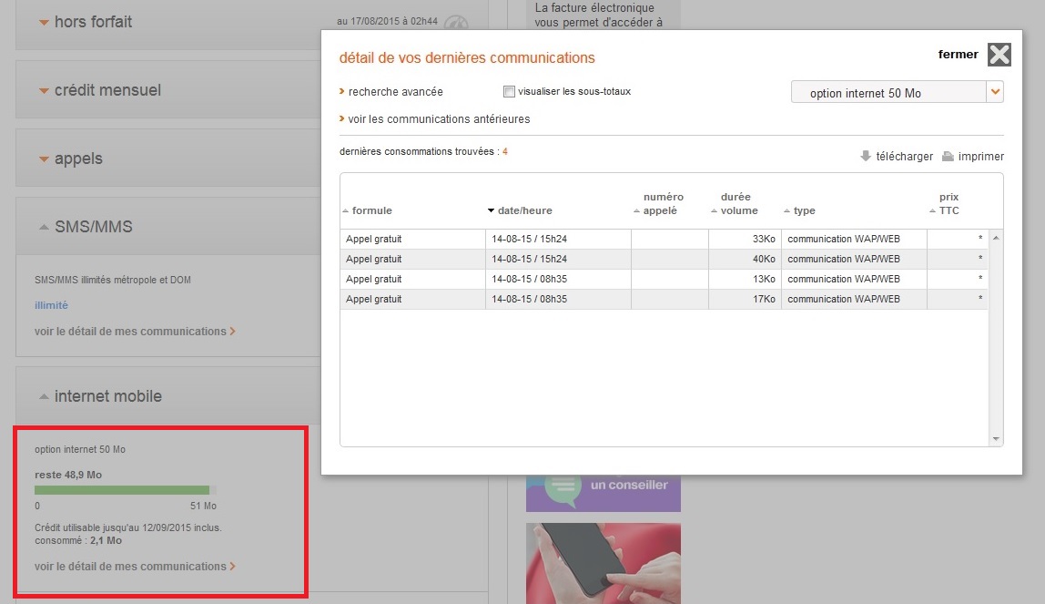Click the green data usage progress bar
This screenshot has width=1045, height=604.
[x=122, y=490]
